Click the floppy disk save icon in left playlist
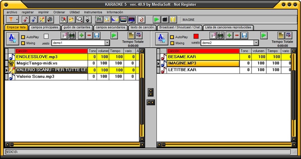 pyautogui.click(x=96, y=36)
